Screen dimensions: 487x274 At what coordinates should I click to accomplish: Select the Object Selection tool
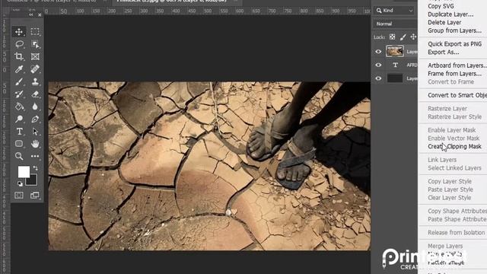pos(35,44)
